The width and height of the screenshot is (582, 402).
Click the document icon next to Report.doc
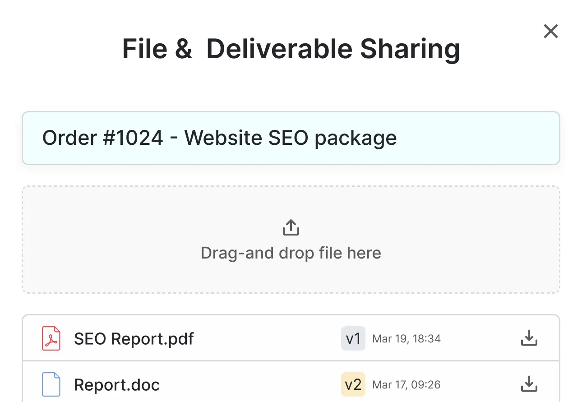[51, 384]
